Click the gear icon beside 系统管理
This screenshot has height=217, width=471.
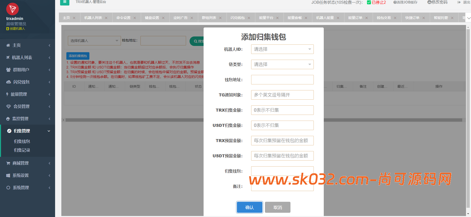(8, 188)
